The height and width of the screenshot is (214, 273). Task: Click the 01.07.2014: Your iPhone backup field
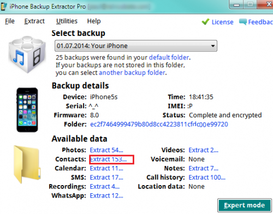pos(136,46)
